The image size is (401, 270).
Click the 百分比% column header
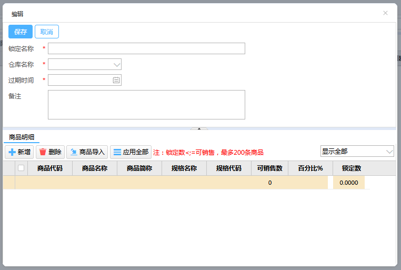310,168
